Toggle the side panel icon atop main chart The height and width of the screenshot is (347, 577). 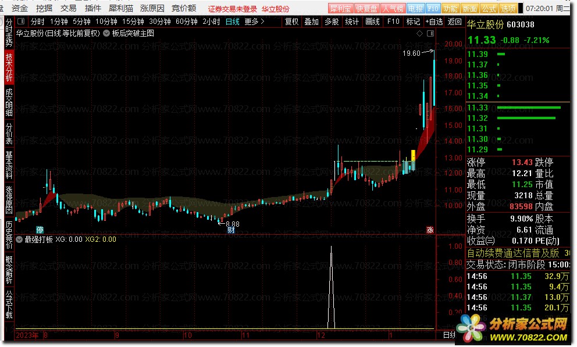click(430, 34)
